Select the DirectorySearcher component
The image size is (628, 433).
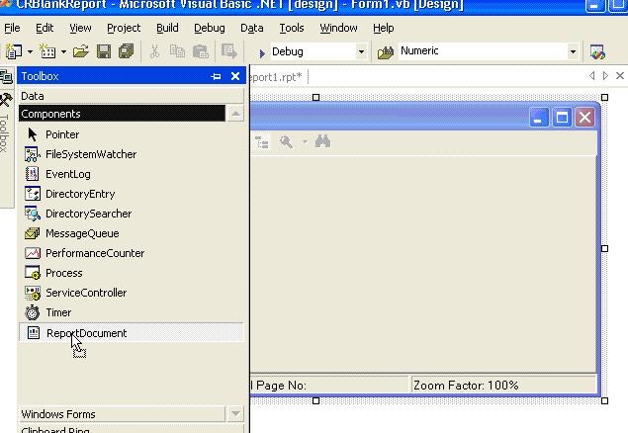(87, 214)
